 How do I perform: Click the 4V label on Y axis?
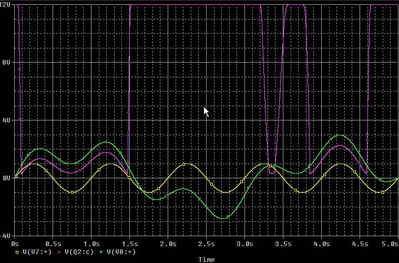(6, 120)
